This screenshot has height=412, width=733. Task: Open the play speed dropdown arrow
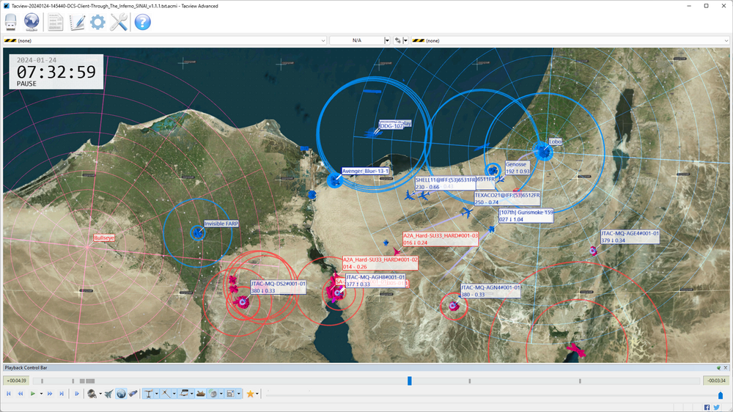click(41, 394)
